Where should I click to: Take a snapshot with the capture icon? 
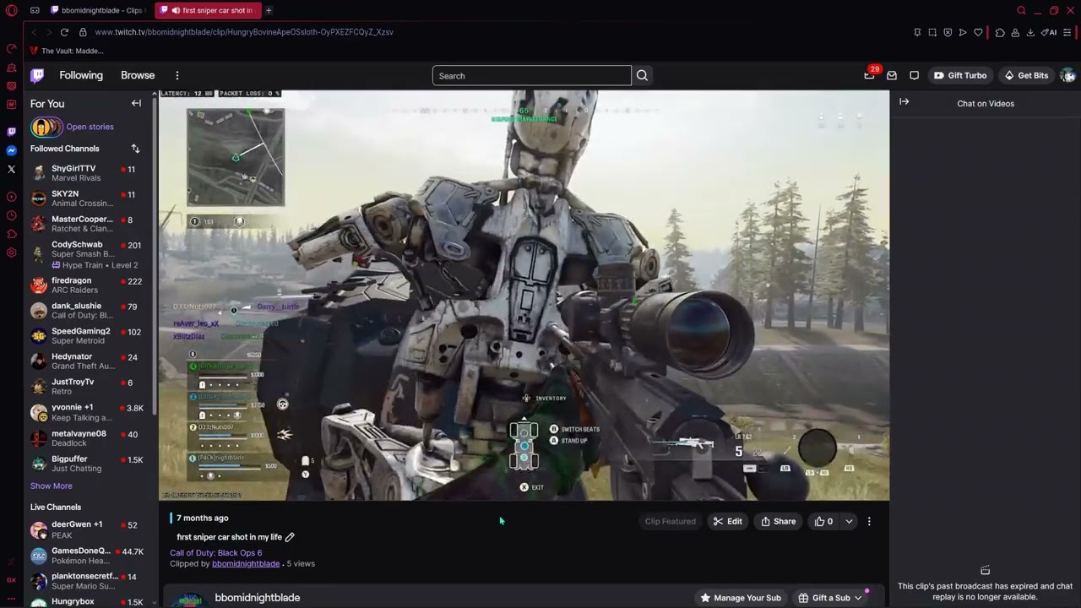click(932, 32)
